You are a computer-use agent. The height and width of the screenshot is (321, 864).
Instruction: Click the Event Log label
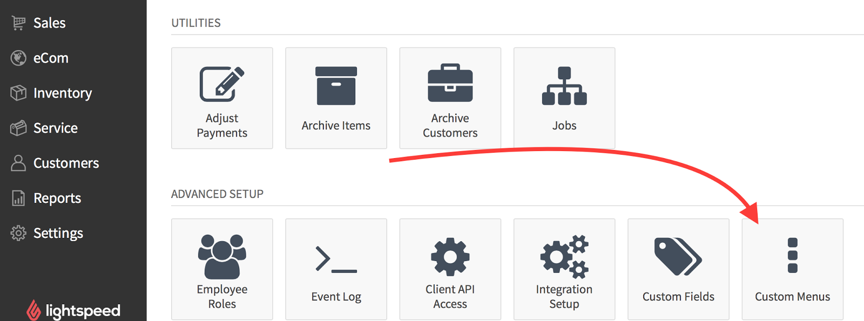[336, 297]
